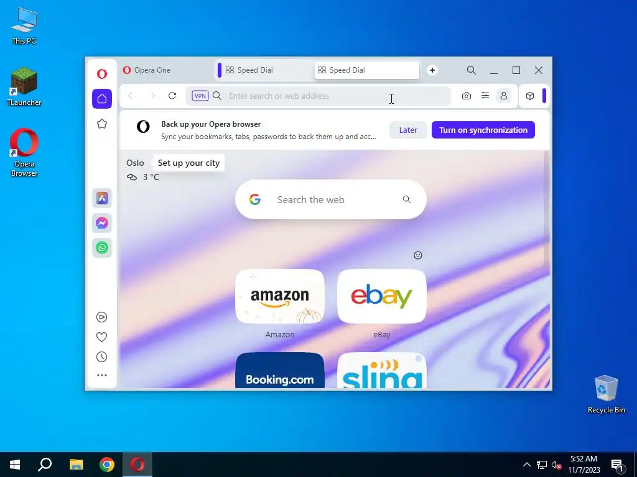The image size is (637, 477).
Task: Select the Home icon in sidebar
Action: point(102,99)
